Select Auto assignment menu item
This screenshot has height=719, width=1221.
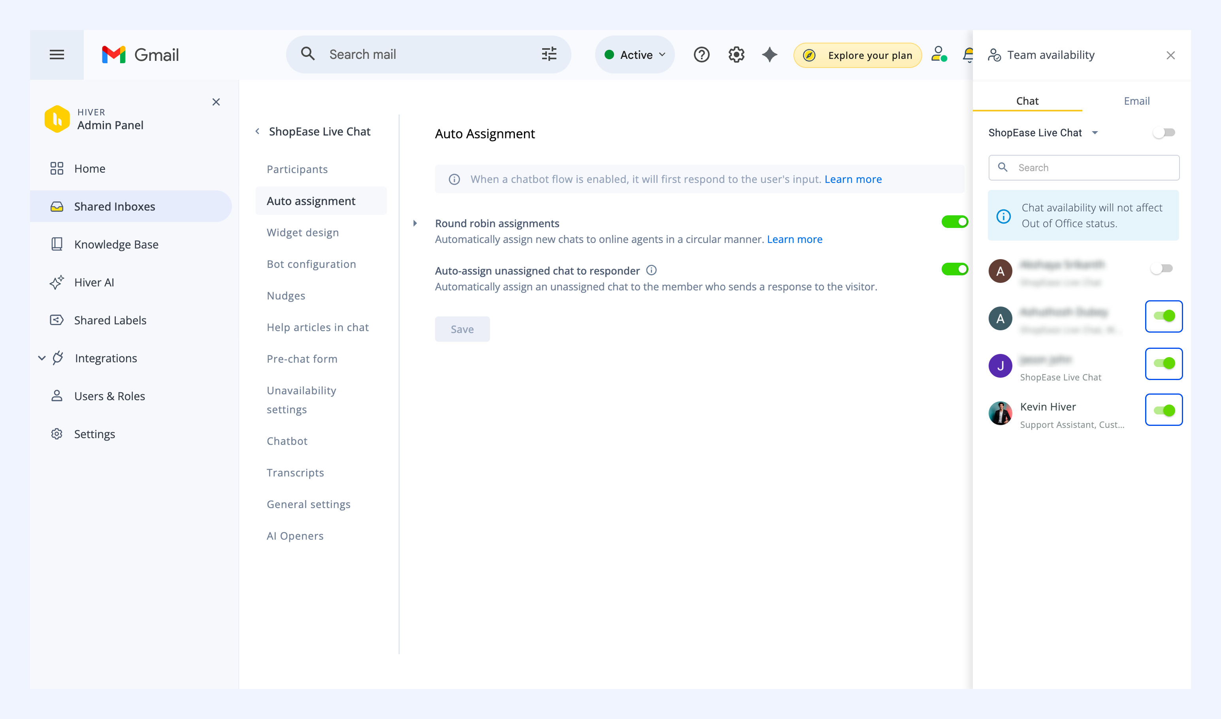pyautogui.click(x=321, y=201)
